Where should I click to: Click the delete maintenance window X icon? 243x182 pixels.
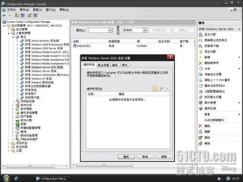167,88
